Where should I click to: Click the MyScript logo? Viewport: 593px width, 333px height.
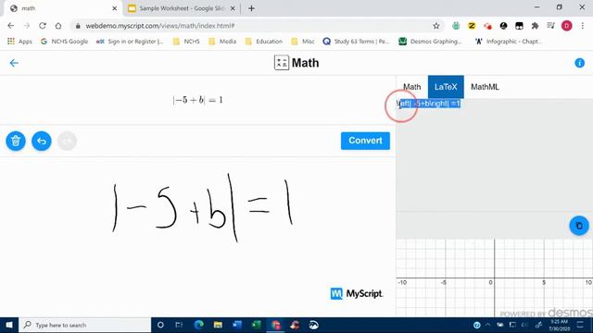(x=356, y=293)
